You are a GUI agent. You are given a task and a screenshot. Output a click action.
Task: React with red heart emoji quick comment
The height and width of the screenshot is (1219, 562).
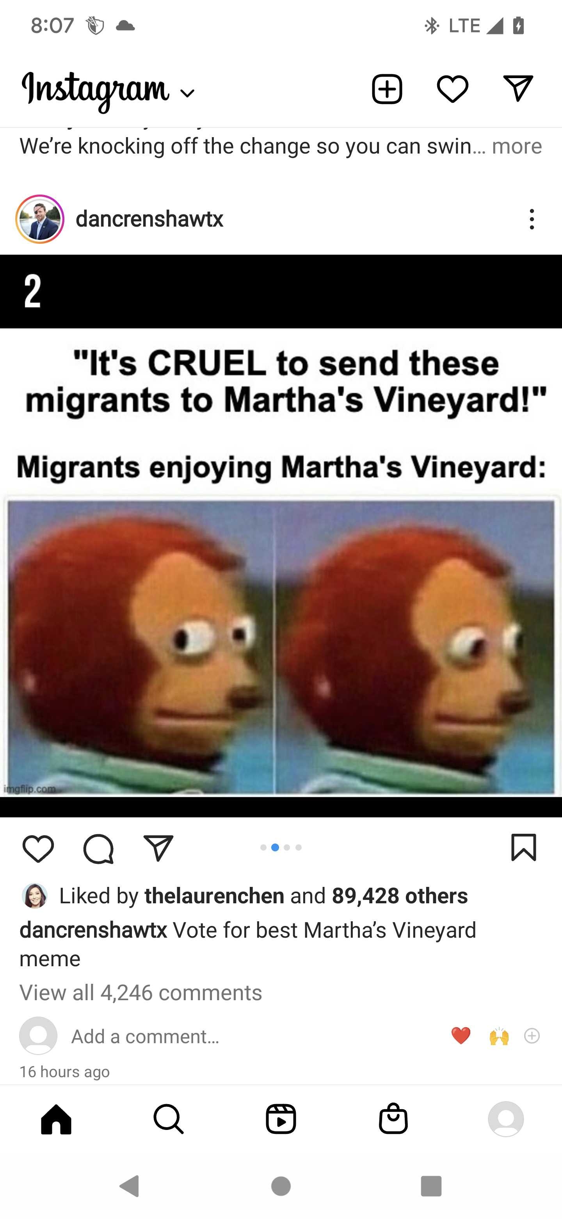pos(461,1036)
